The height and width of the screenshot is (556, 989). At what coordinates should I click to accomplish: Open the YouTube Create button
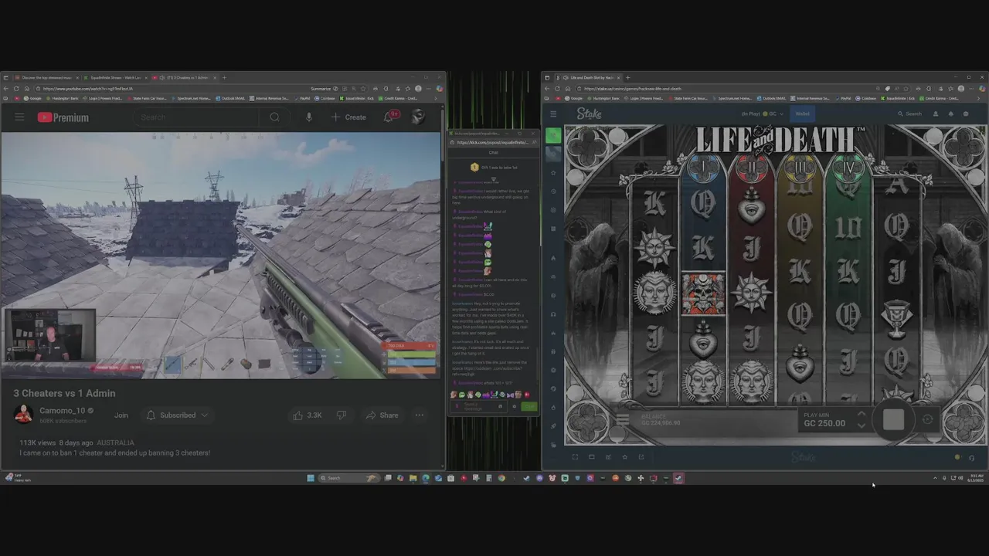tap(348, 117)
